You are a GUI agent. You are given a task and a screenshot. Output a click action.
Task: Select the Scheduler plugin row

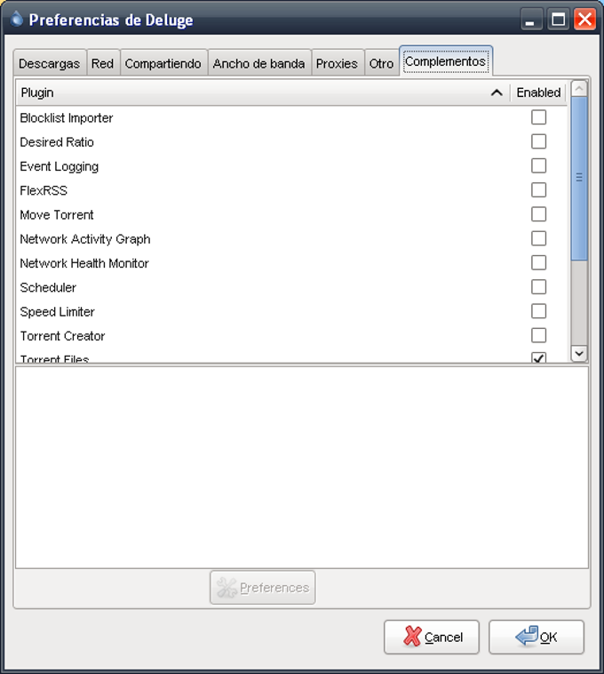point(292,287)
